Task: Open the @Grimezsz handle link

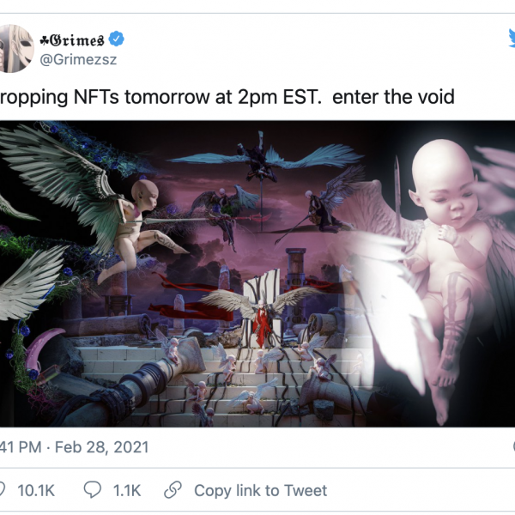Action: tap(78, 59)
